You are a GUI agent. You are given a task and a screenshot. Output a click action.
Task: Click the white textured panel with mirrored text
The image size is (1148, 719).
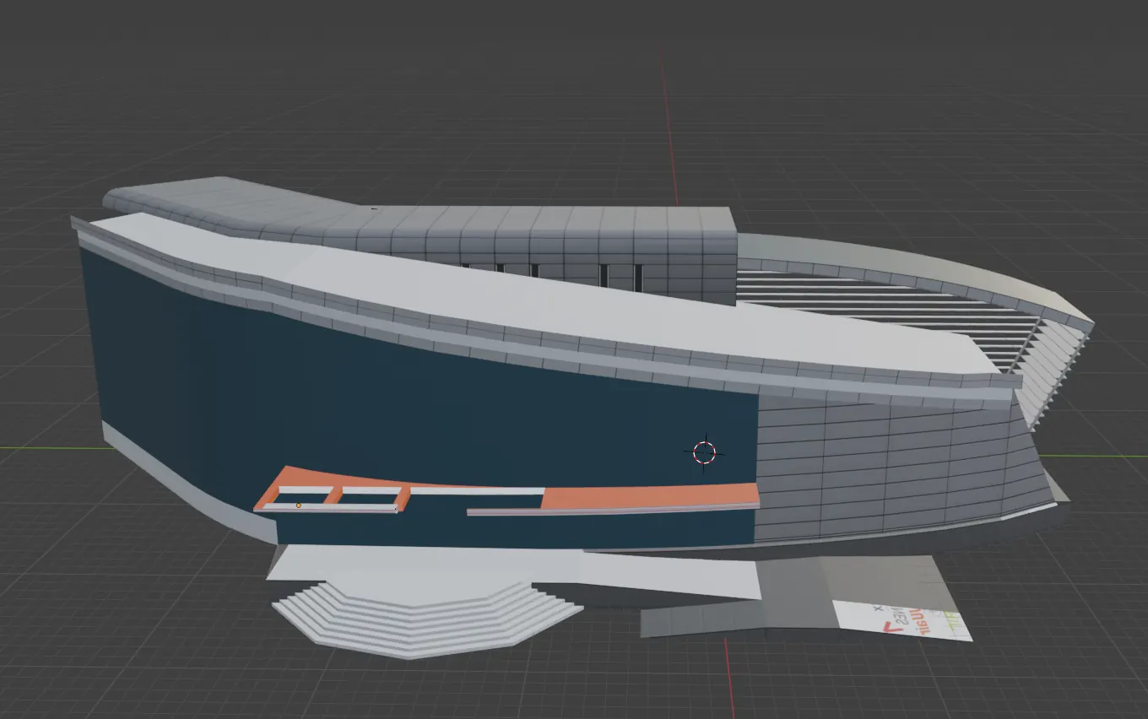pyautogui.click(x=902, y=620)
